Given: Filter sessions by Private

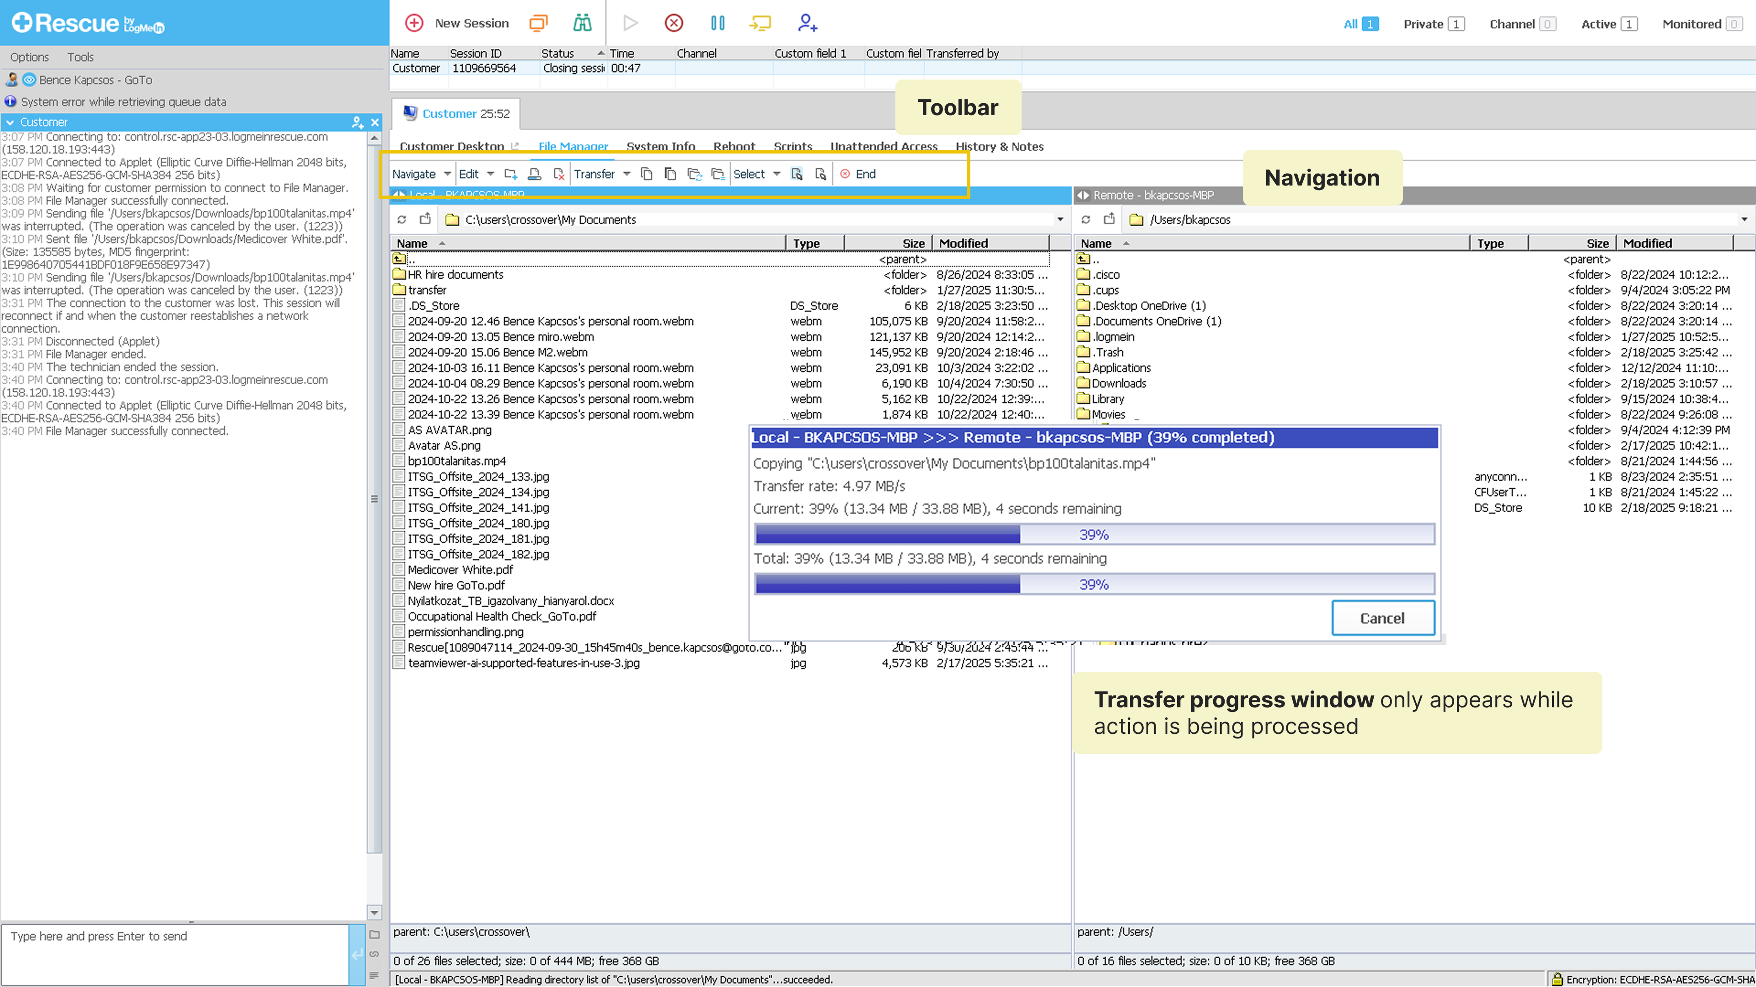Looking at the screenshot, I should coord(1434,24).
